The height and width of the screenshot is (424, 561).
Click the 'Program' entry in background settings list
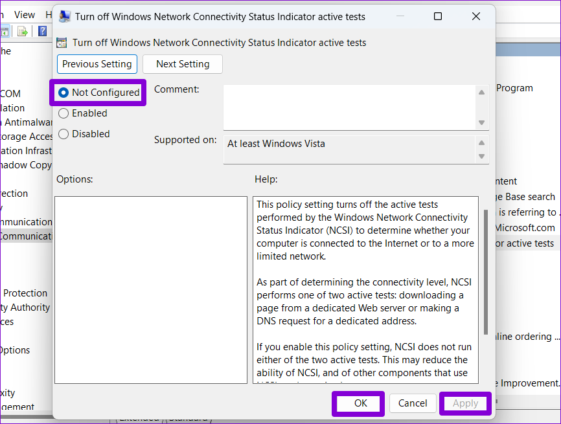coord(514,88)
